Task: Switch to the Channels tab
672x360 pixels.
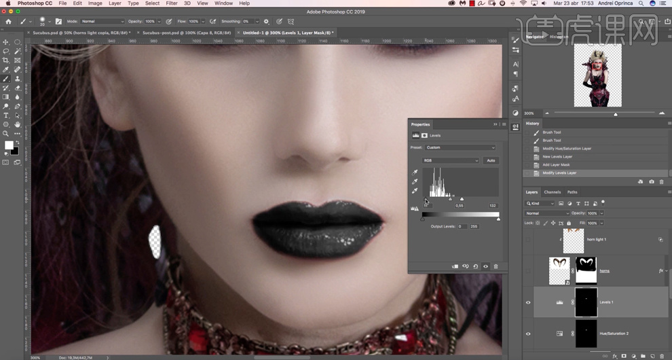Action: tap(553, 192)
